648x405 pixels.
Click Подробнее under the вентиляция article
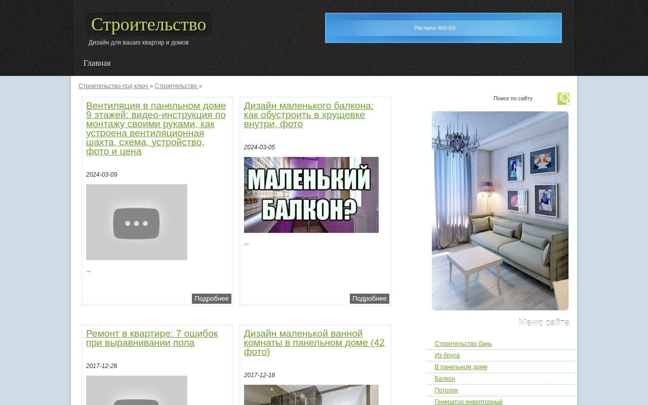212,299
